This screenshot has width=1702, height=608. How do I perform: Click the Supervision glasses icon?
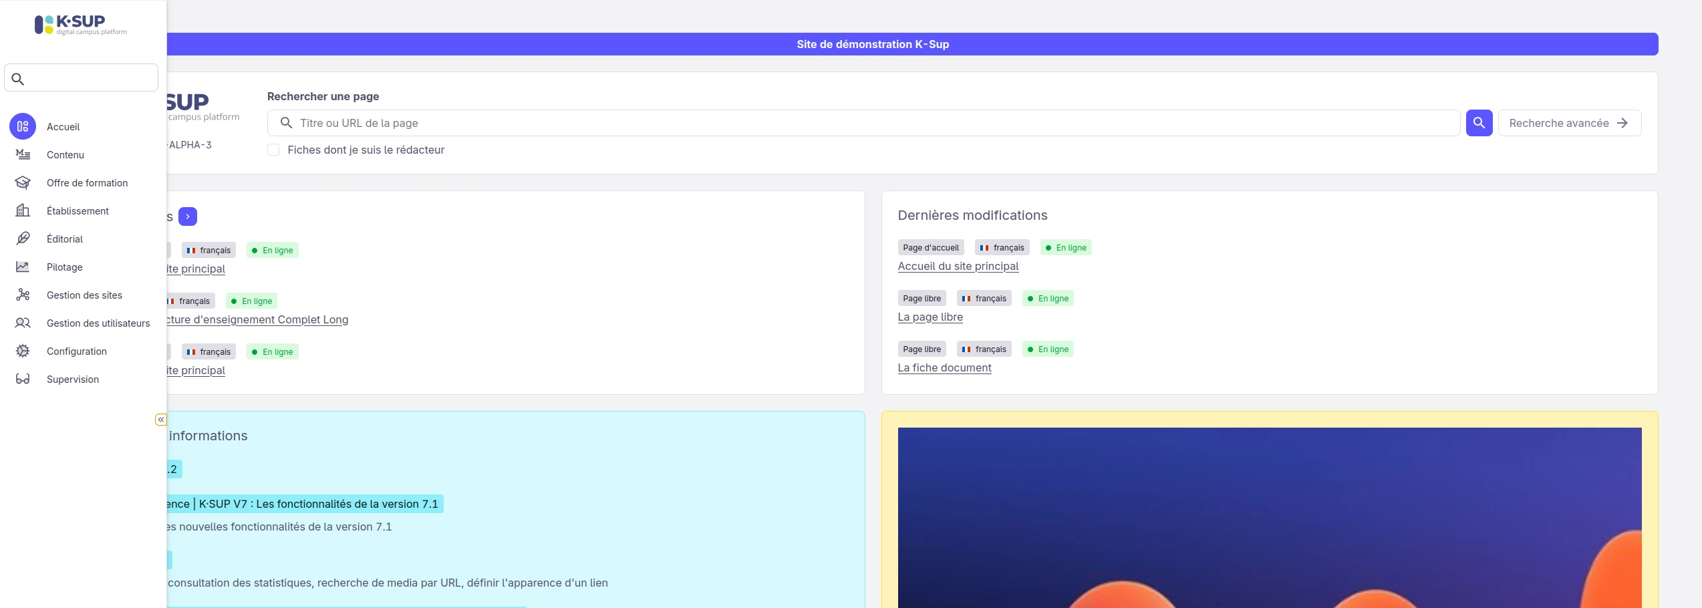23,379
